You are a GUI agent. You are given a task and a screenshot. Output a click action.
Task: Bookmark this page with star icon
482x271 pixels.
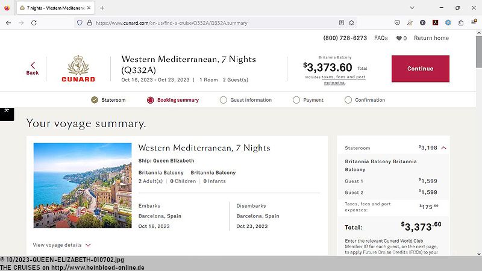(x=351, y=22)
